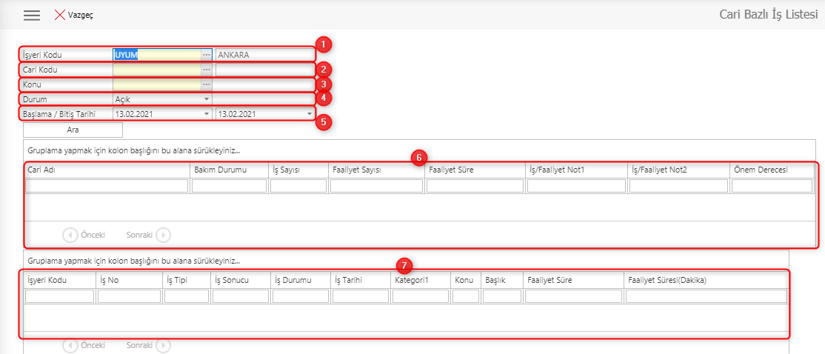Click Kategori1 column filter field
Viewport: 825px width, 354px height.
pyautogui.click(x=421, y=296)
